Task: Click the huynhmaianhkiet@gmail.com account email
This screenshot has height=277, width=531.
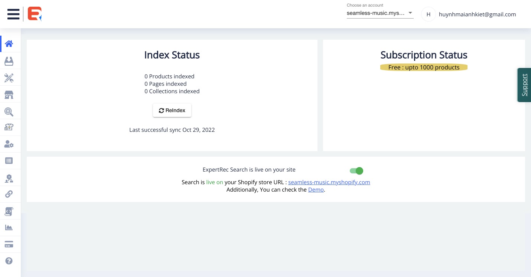Action: [x=478, y=14]
